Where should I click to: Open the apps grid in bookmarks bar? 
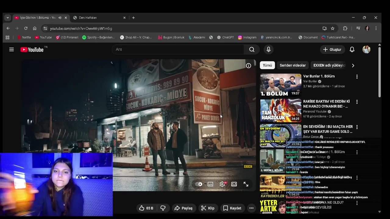click(8, 37)
